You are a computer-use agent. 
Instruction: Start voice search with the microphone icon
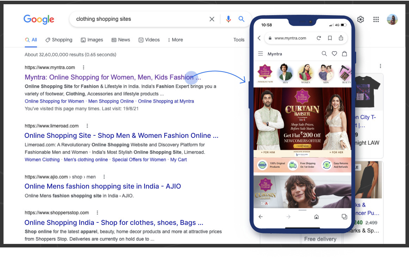(228, 19)
